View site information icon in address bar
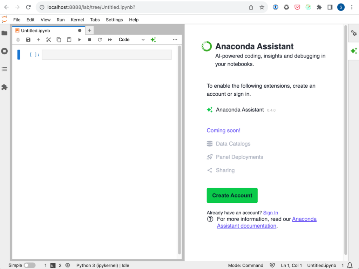This screenshot has width=359, height=269. (x=42, y=7)
